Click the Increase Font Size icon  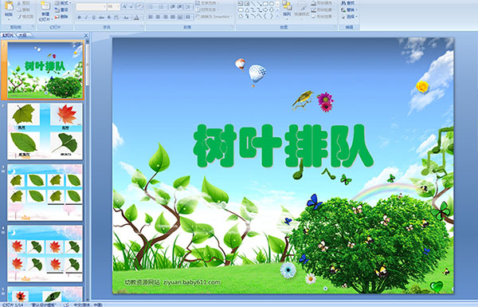point(125,6)
